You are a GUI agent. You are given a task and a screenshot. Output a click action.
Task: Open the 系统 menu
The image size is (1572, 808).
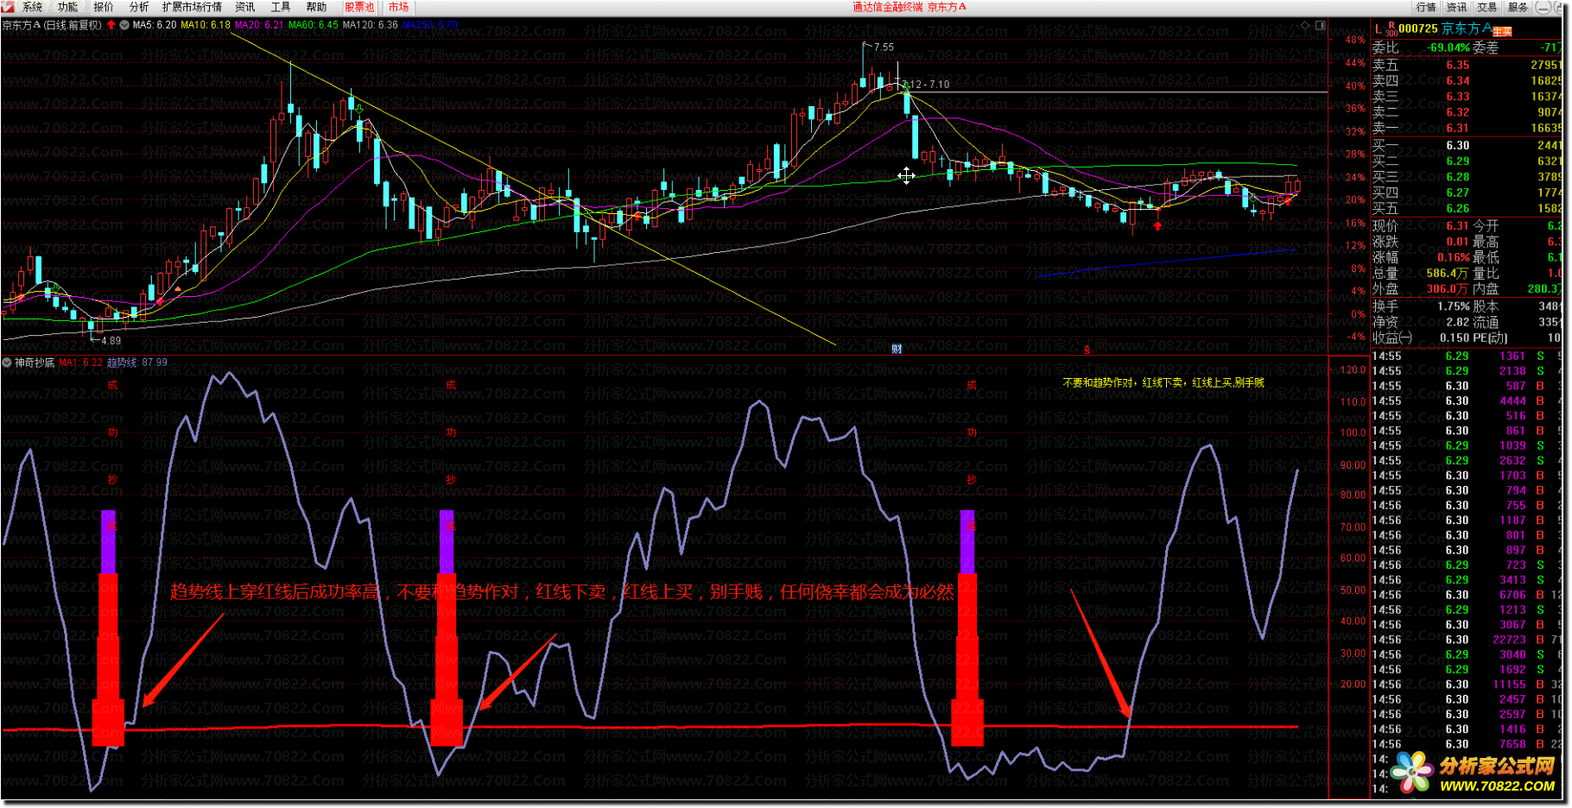pyautogui.click(x=32, y=7)
